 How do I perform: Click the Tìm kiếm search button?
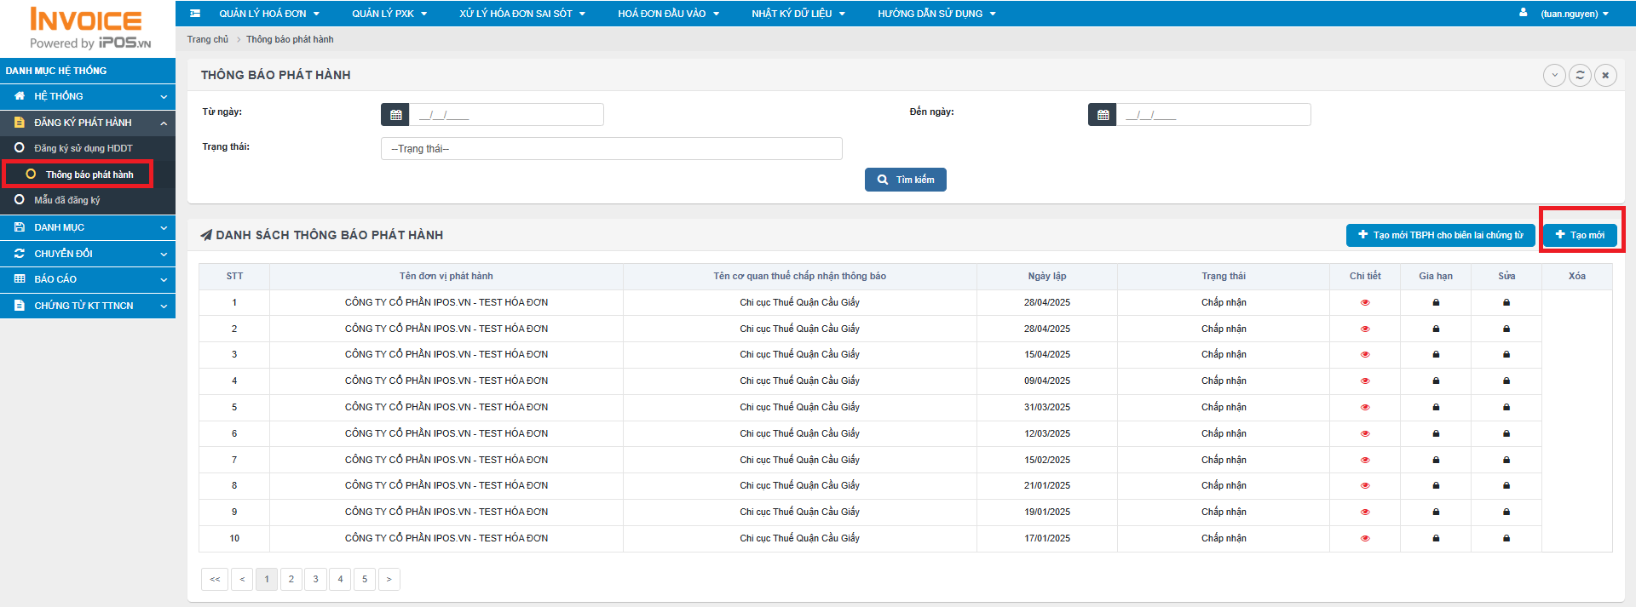point(905,180)
